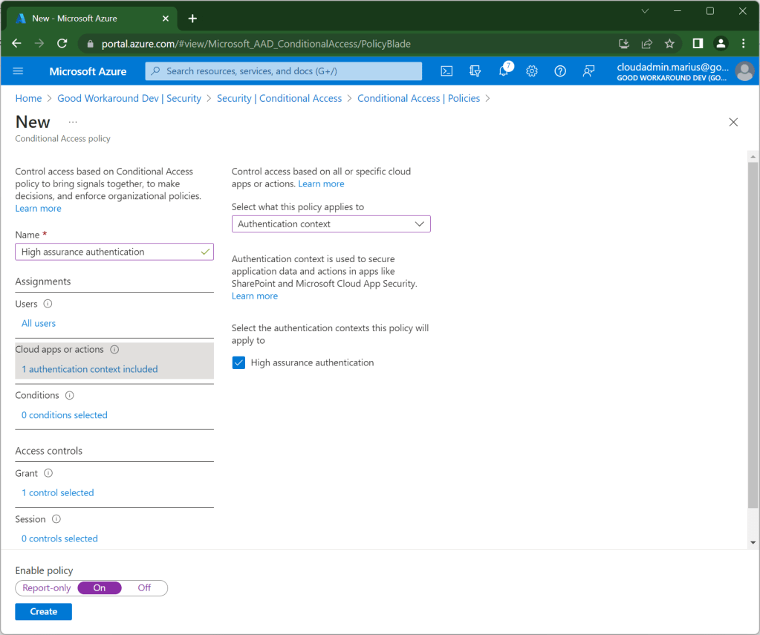760x635 pixels.
Task: Open the All users assignment link
Action: pos(39,323)
